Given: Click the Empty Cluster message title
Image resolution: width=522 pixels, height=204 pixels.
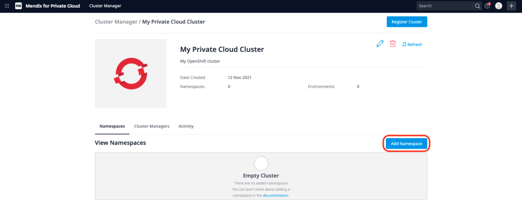Looking at the screenshot, I should (x=261, y=176).
